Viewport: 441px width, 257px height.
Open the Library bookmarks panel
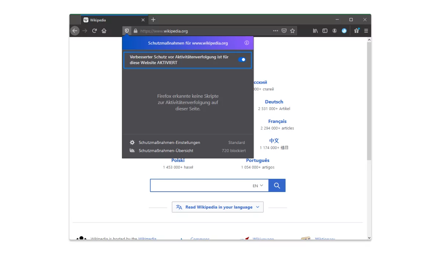tap(315, 31)
